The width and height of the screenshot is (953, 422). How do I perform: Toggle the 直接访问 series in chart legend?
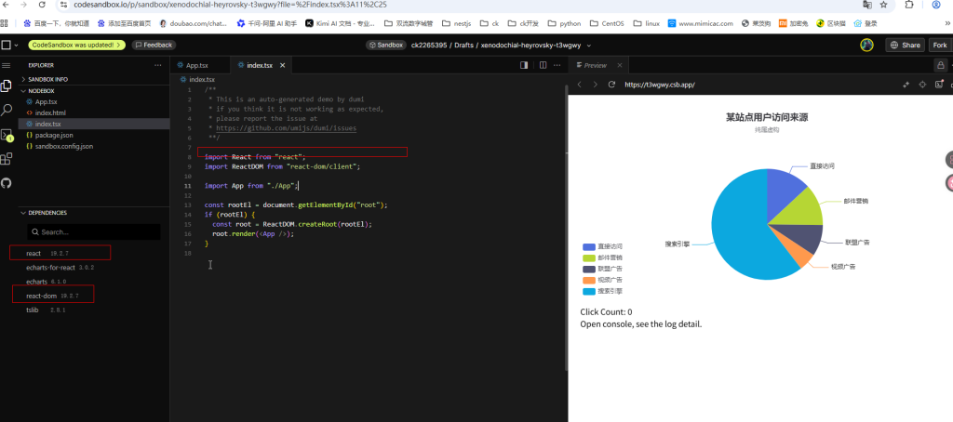point(602,247)
